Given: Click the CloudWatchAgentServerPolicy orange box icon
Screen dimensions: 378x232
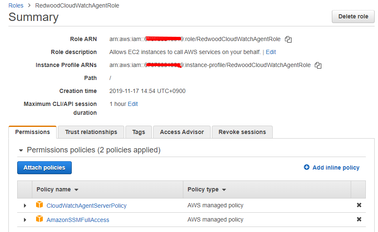Looking at the screenshot, I should (x=39, y=205).
